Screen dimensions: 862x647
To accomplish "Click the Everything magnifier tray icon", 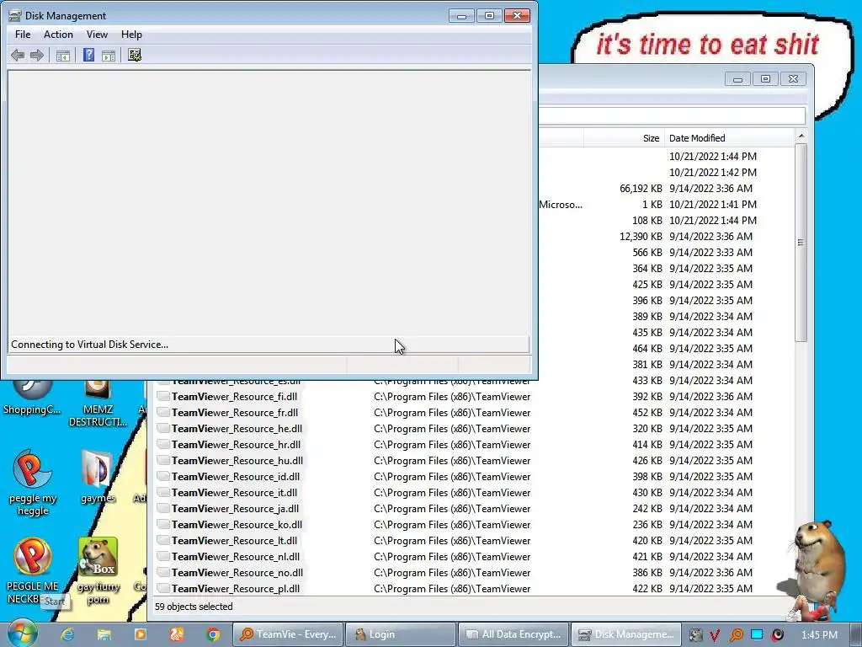I will pyautogui.click(x=736, y=635).
